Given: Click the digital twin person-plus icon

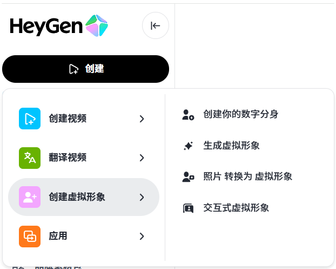Looking at the screenshot, I should [x=188, y=114].
